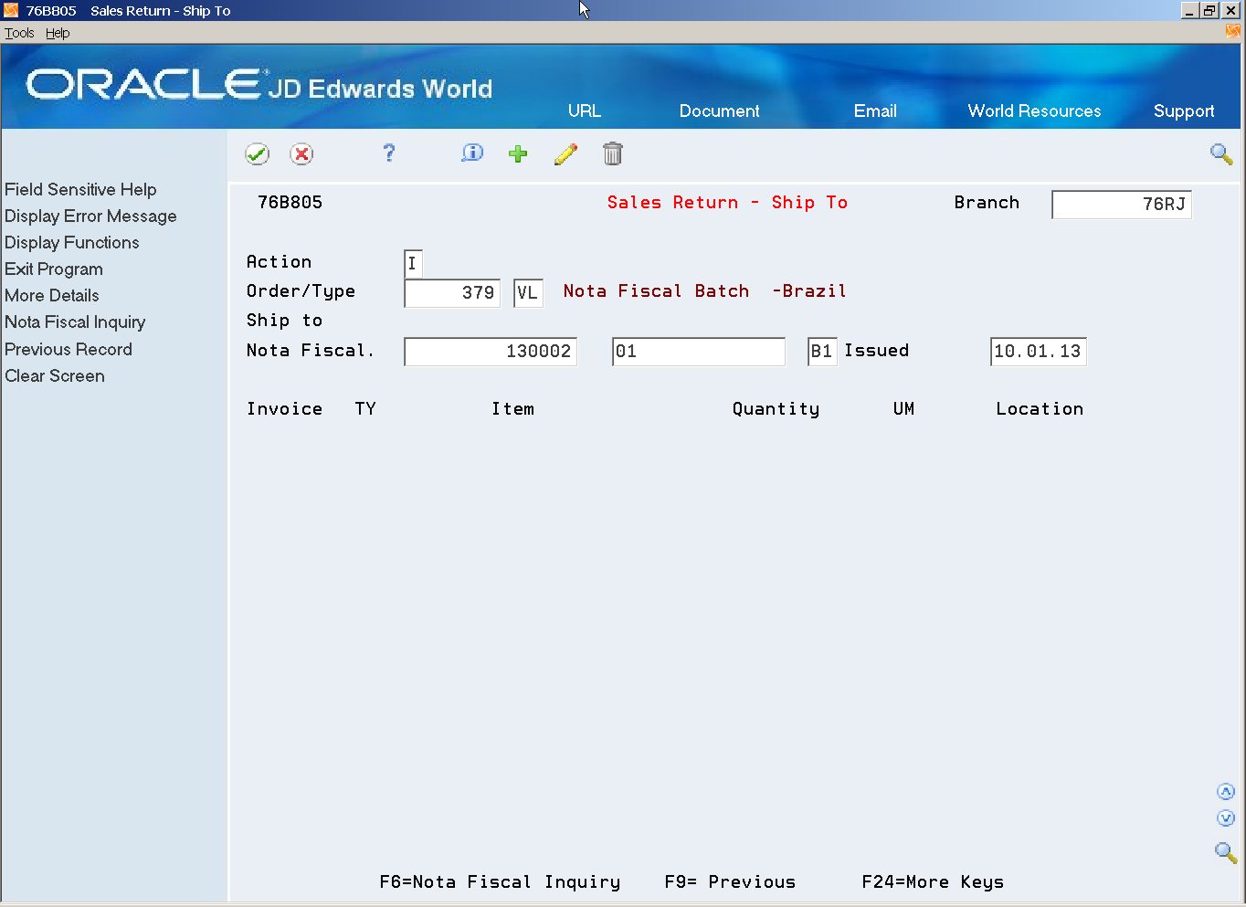Image resolution: width=1246 pixels, height=907 pixels.
Task: Click the Order number field with 379
Action: 452,293
